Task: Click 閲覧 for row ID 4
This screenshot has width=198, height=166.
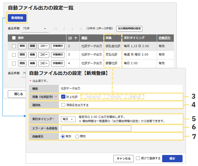Action: pyautogui.click(x=22, y=63)
